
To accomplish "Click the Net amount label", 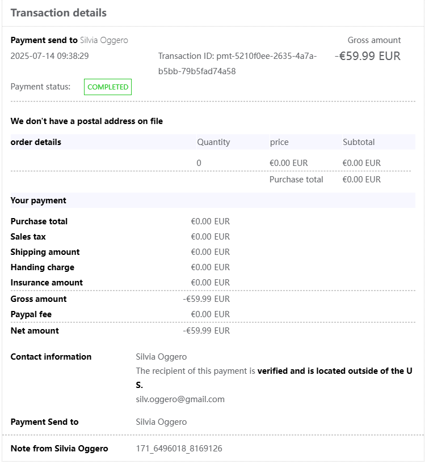I will pos(35,331).
